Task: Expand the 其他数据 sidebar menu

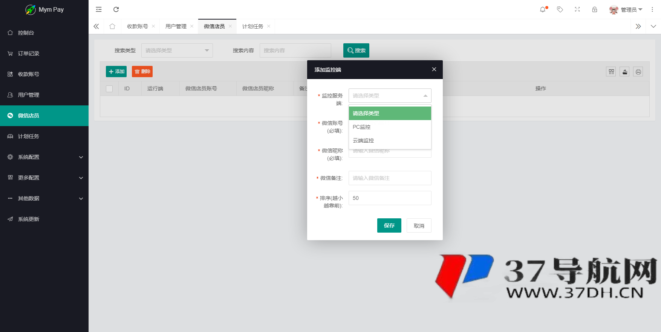Action: [x=44, y=198]
